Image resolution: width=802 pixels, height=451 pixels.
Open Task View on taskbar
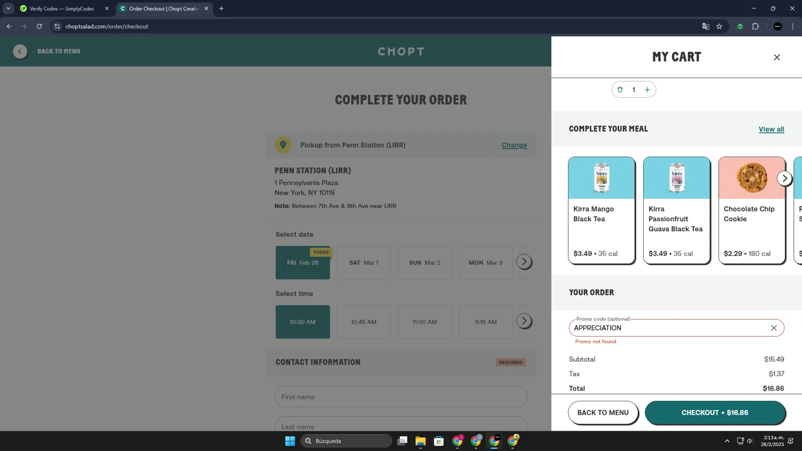(402, 441)
